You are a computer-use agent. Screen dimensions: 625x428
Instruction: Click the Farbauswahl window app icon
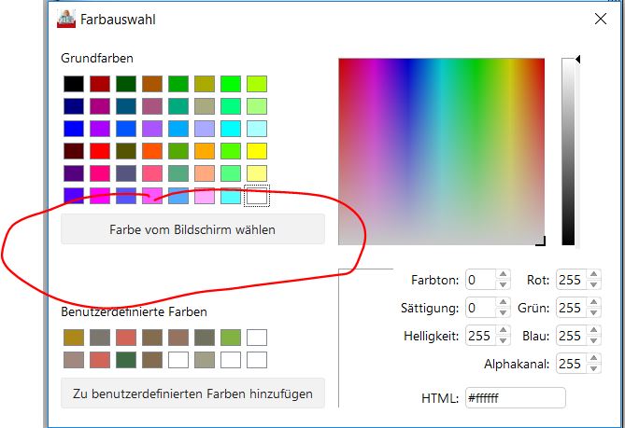(66, 19)
